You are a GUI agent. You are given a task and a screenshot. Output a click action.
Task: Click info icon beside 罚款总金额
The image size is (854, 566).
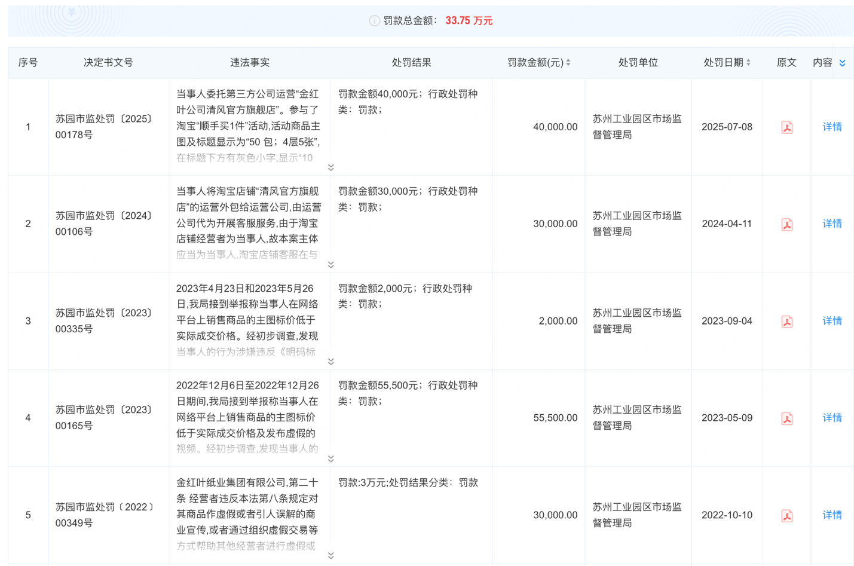[x=374, y=21]
